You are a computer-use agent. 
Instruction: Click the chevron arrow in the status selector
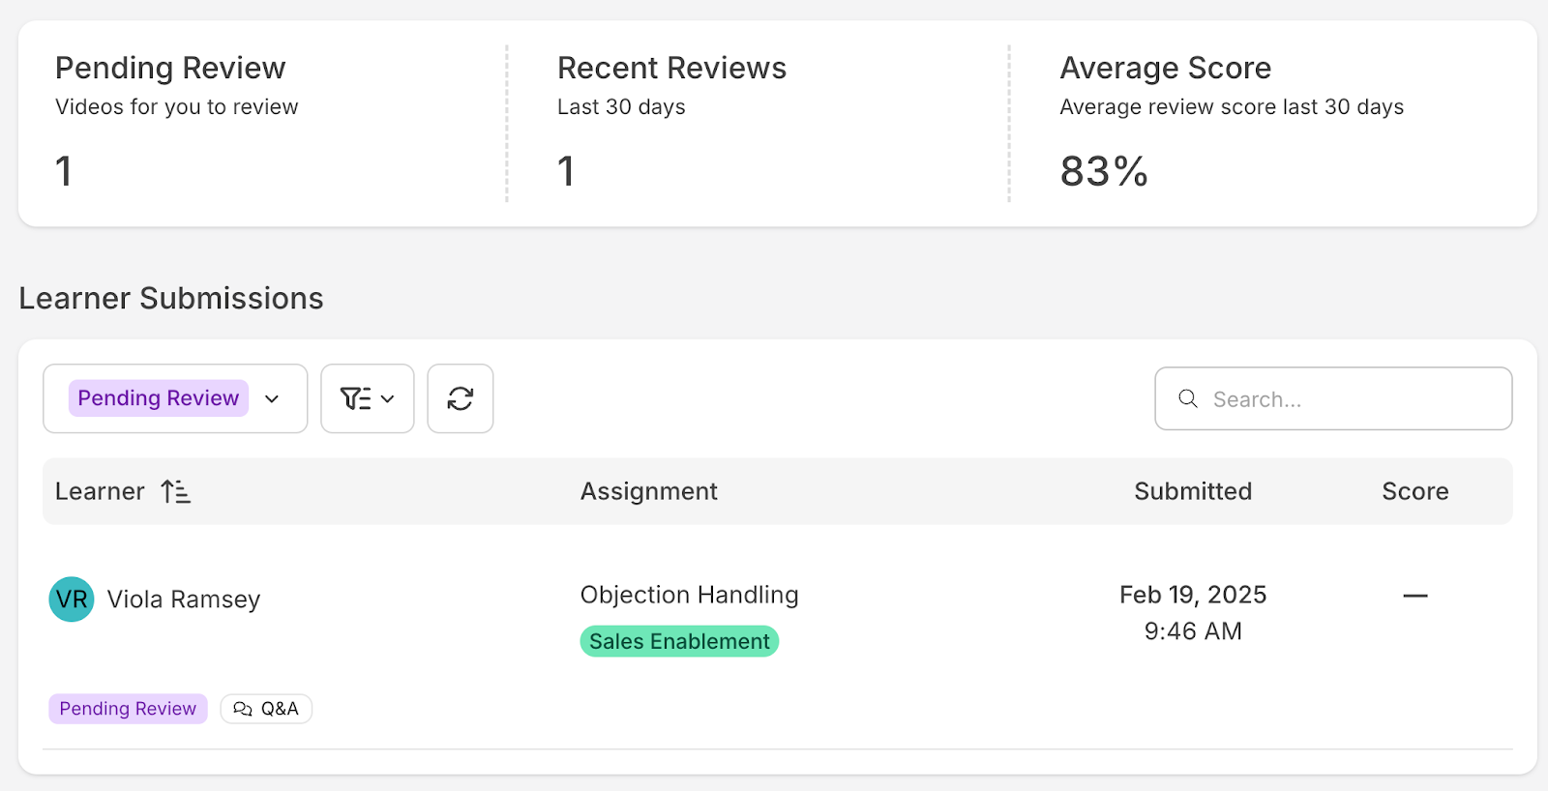click(272, 398)
